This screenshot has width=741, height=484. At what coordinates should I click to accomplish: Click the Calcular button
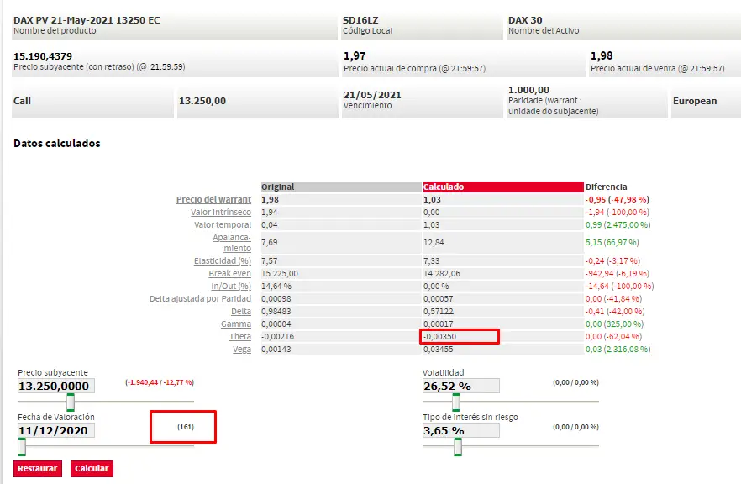click(x=92, y=468)
